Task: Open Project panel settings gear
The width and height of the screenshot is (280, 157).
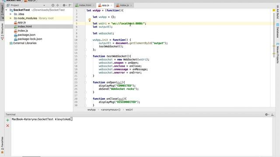Action: pos(64,5)
